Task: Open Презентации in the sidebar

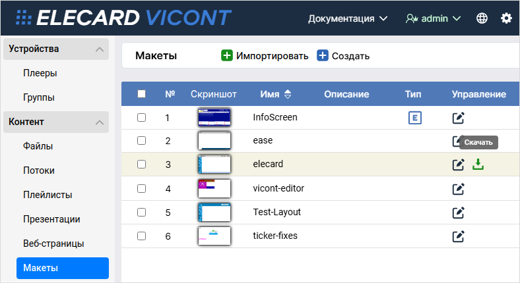Action: 51,219
